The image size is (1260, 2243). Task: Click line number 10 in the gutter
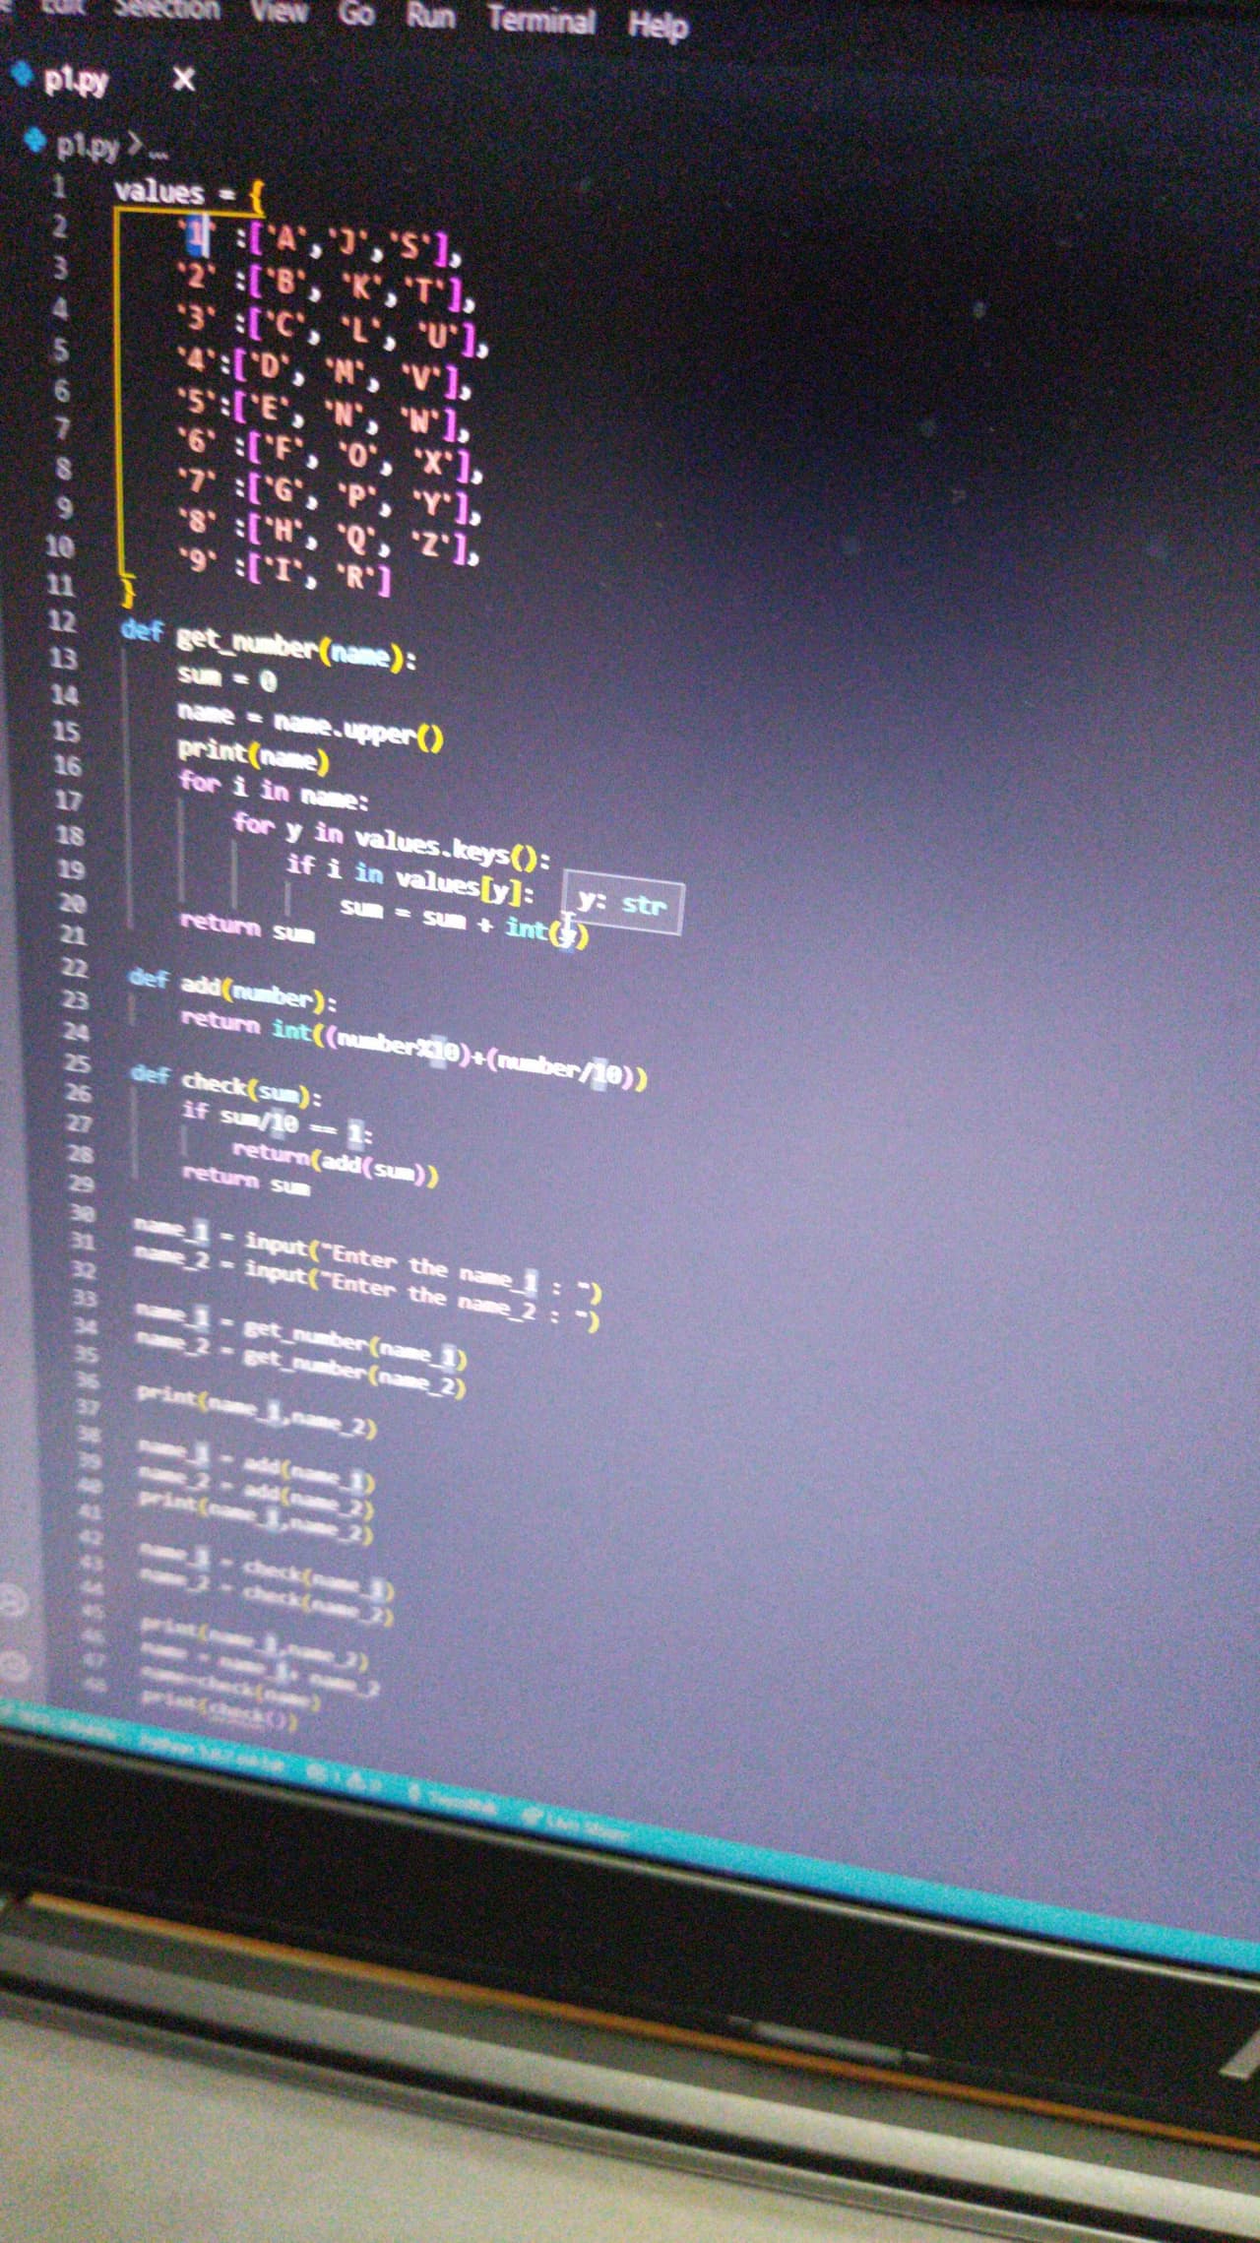coord(60,546)
